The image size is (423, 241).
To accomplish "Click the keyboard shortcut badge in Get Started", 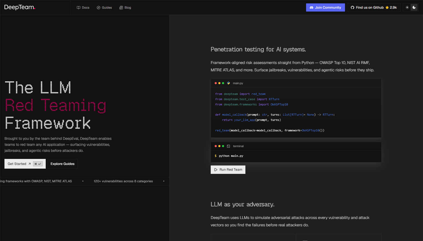I will [38, 164].
